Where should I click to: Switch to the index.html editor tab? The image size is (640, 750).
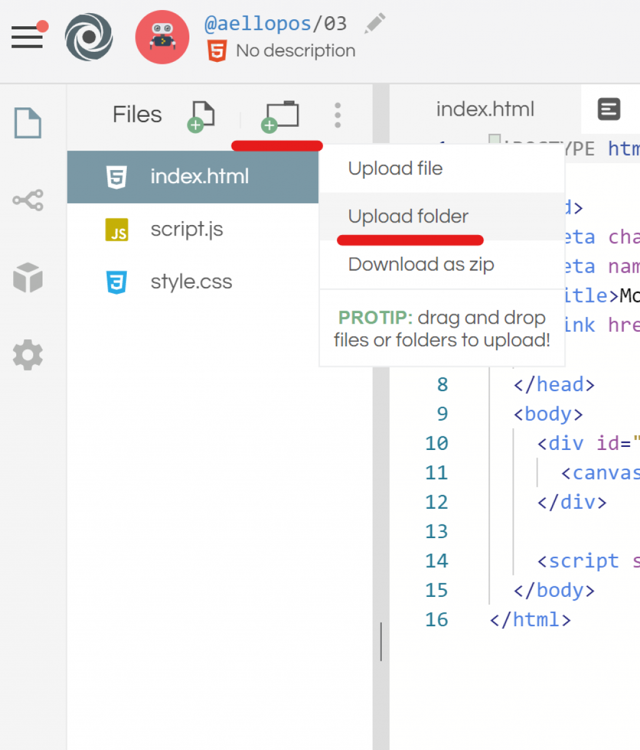tap(485, 109)
